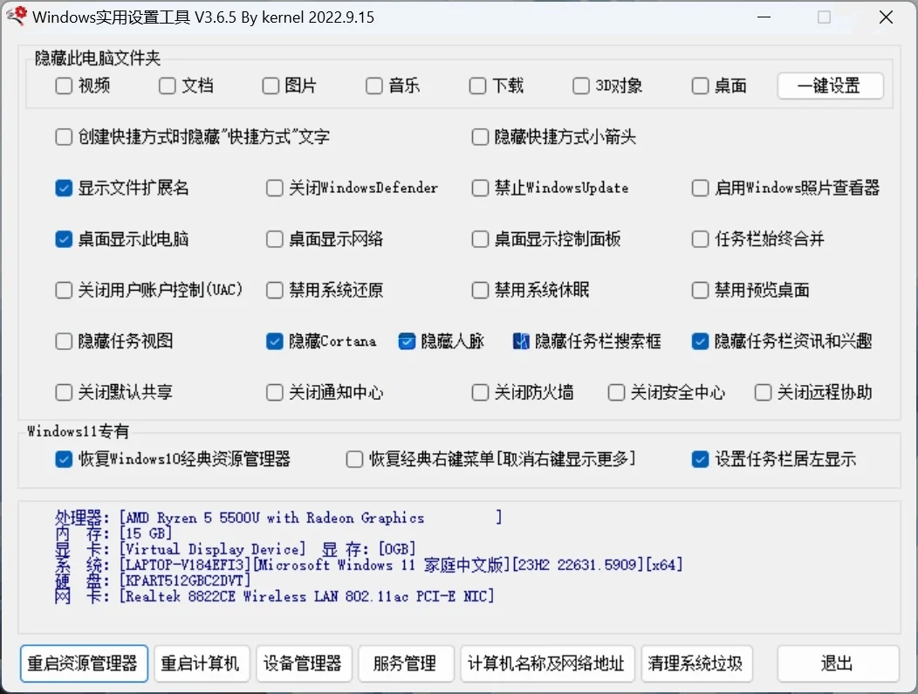Check 关闭防火墙 option
This screenshot has height=694, width=918.
[480, 393]
